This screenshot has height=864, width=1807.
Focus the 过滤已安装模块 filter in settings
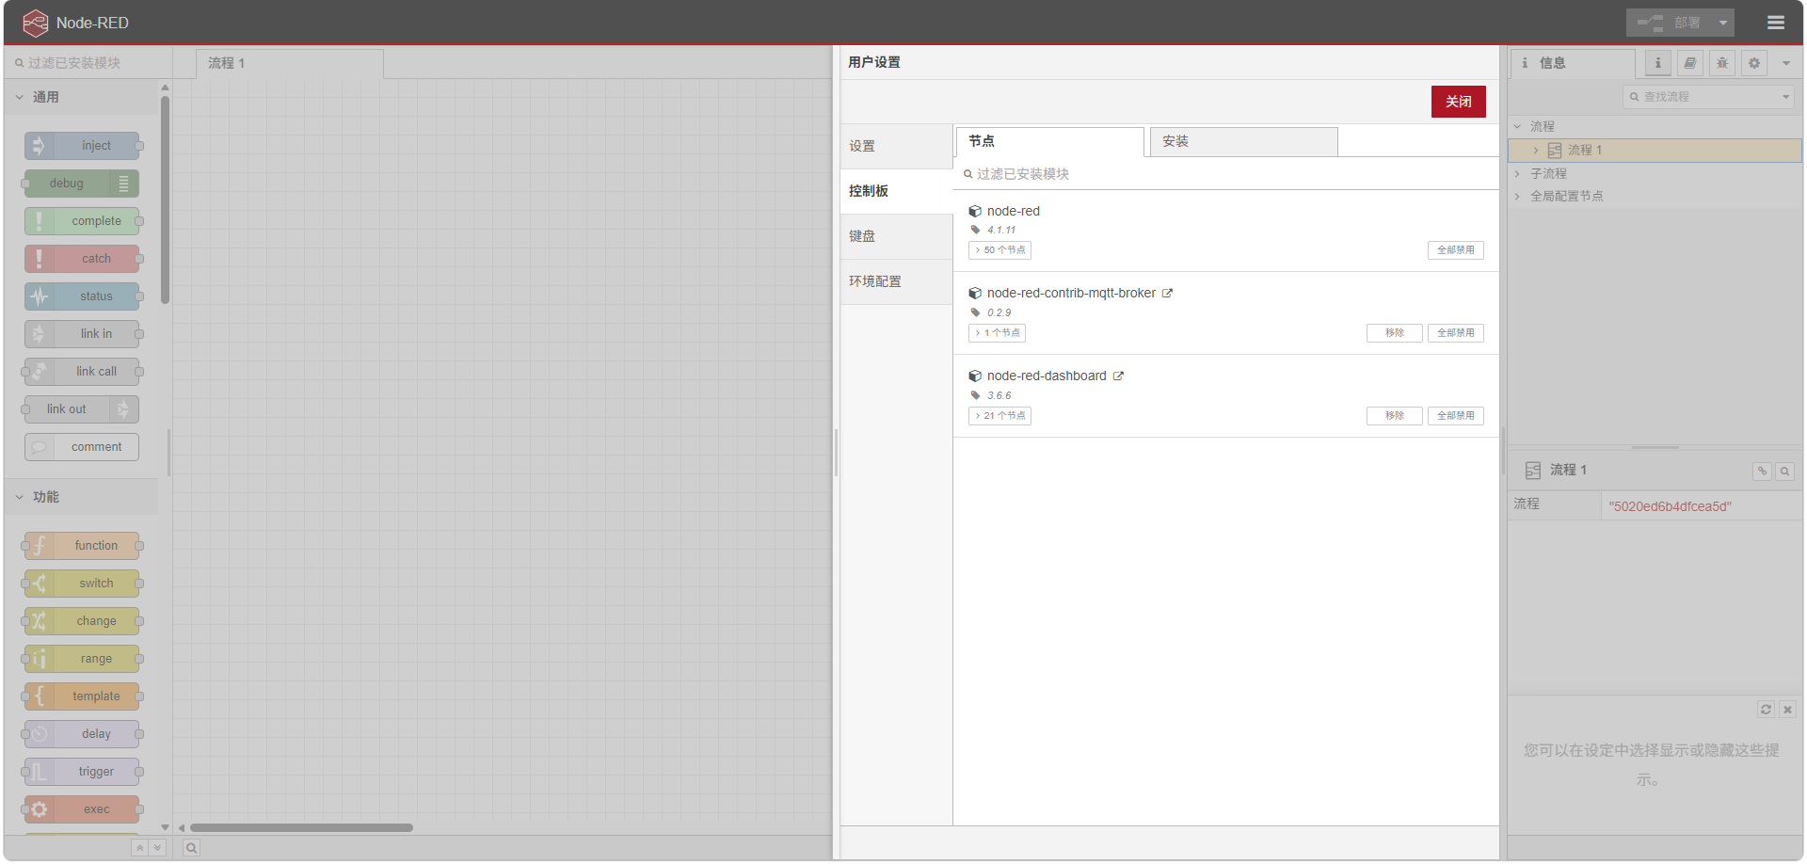click(1226, 174)
